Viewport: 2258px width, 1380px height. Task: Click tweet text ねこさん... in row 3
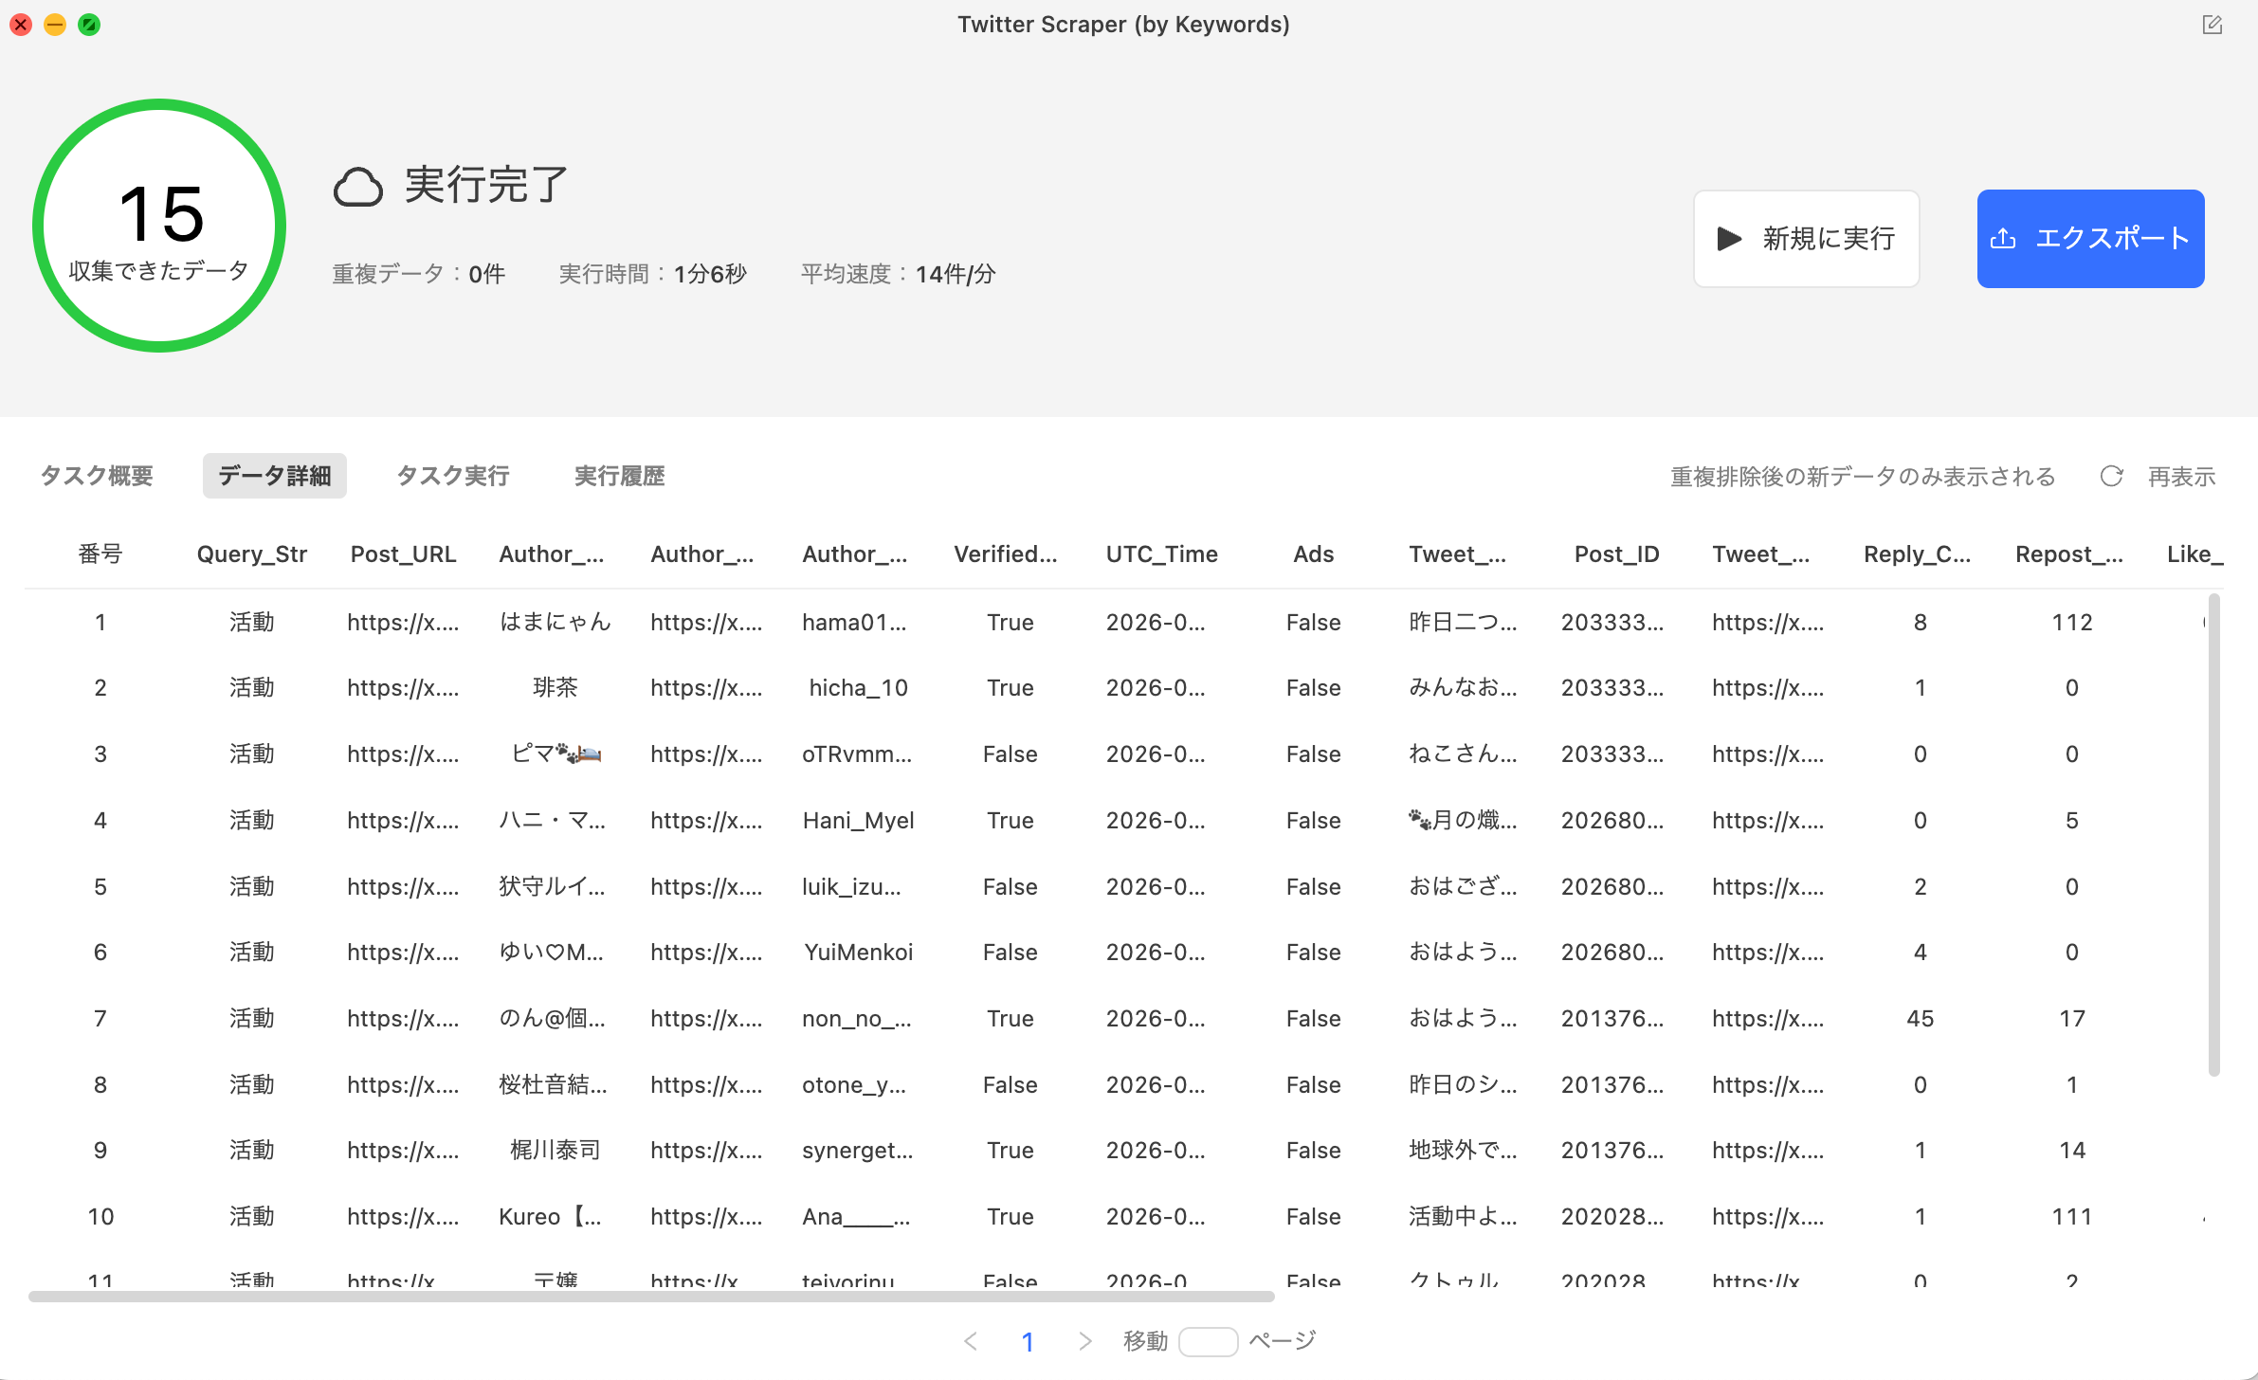pyautogui.click(x=1463, y=754)
